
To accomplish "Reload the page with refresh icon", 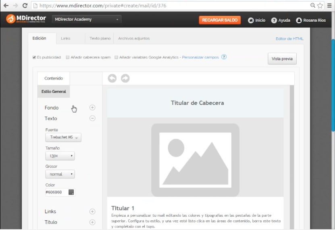I will [x=25, y=6].
